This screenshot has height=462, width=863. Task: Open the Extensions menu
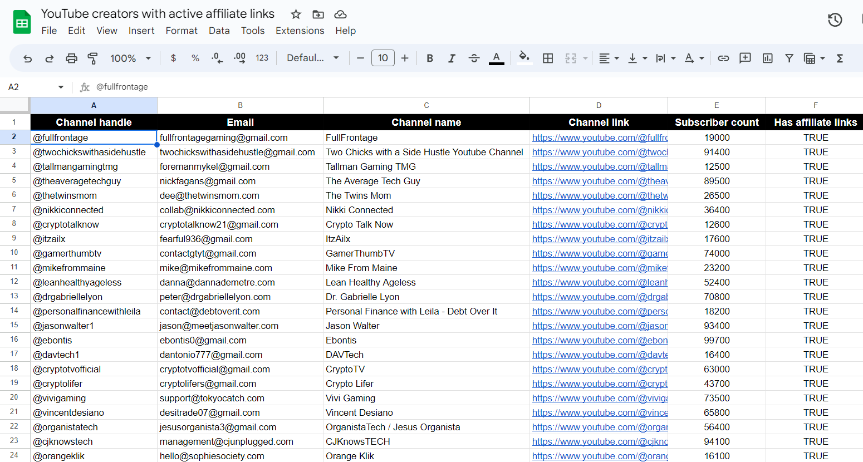point(300,31)
